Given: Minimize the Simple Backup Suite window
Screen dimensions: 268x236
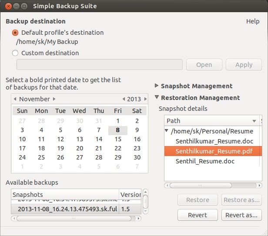Looking at the screenshot, I should click(16, 7).
